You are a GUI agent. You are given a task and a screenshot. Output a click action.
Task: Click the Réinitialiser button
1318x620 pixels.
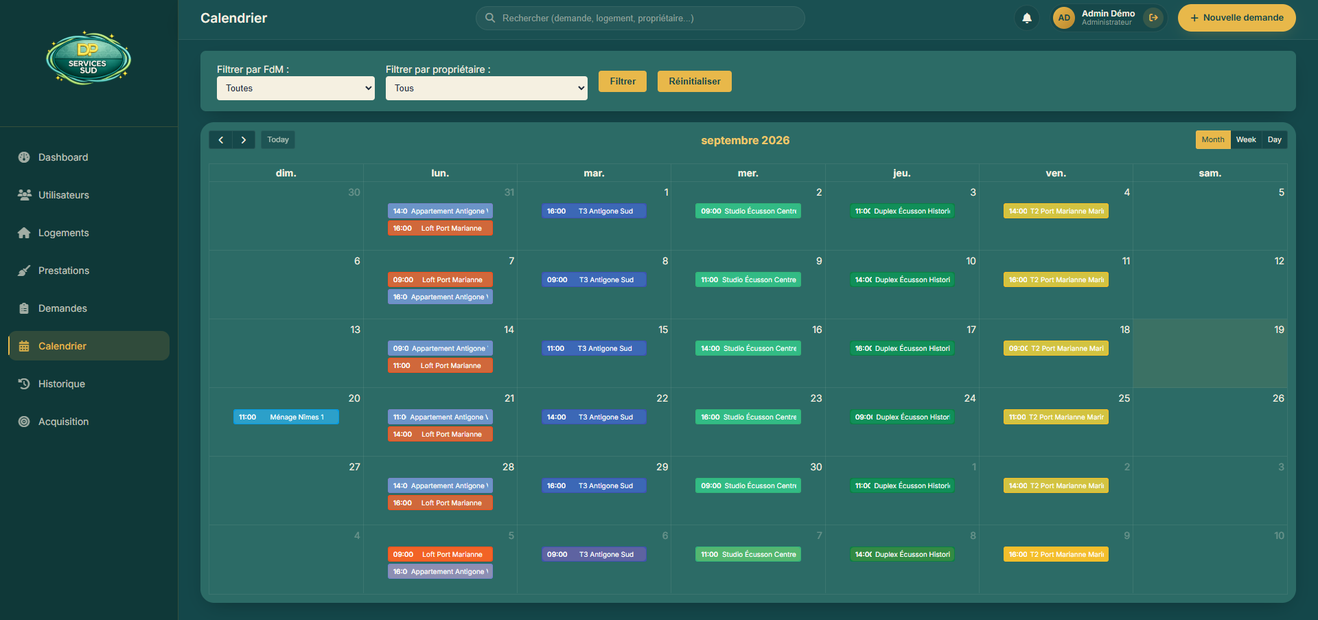tap(695, 81)
